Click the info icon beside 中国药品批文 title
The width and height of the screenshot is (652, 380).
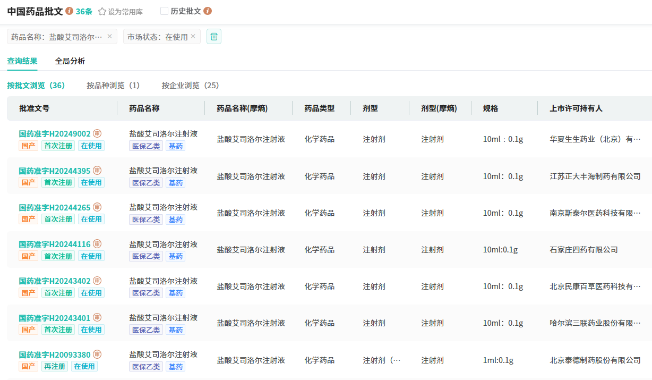tap(70, 11)
